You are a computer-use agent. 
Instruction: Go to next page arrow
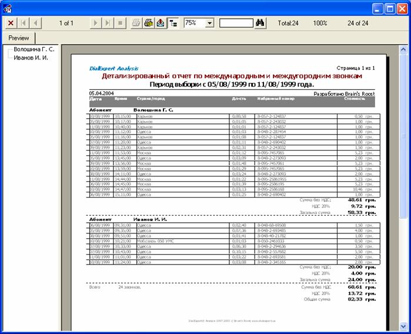pyautogui.click(x=95, y=23)
